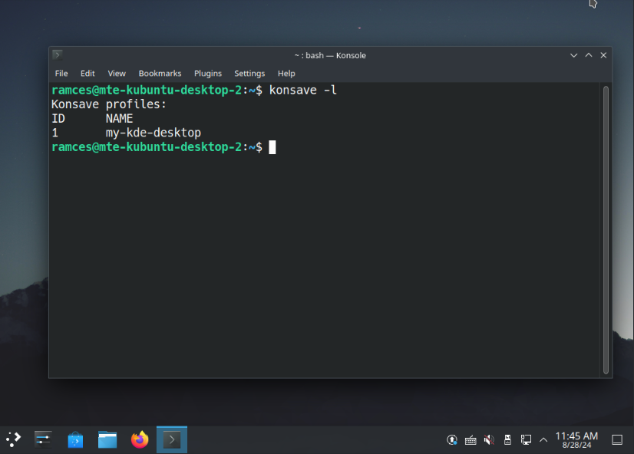Viewport: 634px width, 454px height.
Task: Launch Discover software center from the taskbar
Action: pyautogui.click(x=74, y=439)
